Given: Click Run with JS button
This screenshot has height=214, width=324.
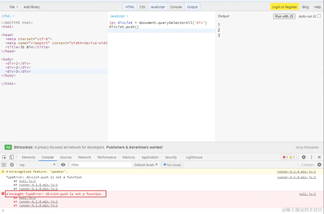Looking at the screenshot, I should (284, 16).
